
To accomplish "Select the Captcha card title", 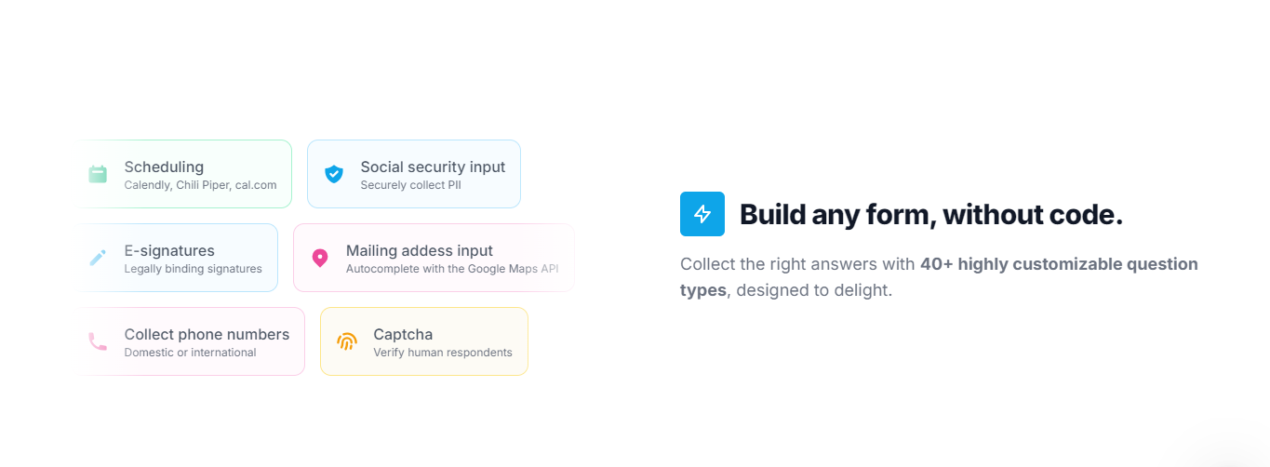I will [x=403, y=335].
